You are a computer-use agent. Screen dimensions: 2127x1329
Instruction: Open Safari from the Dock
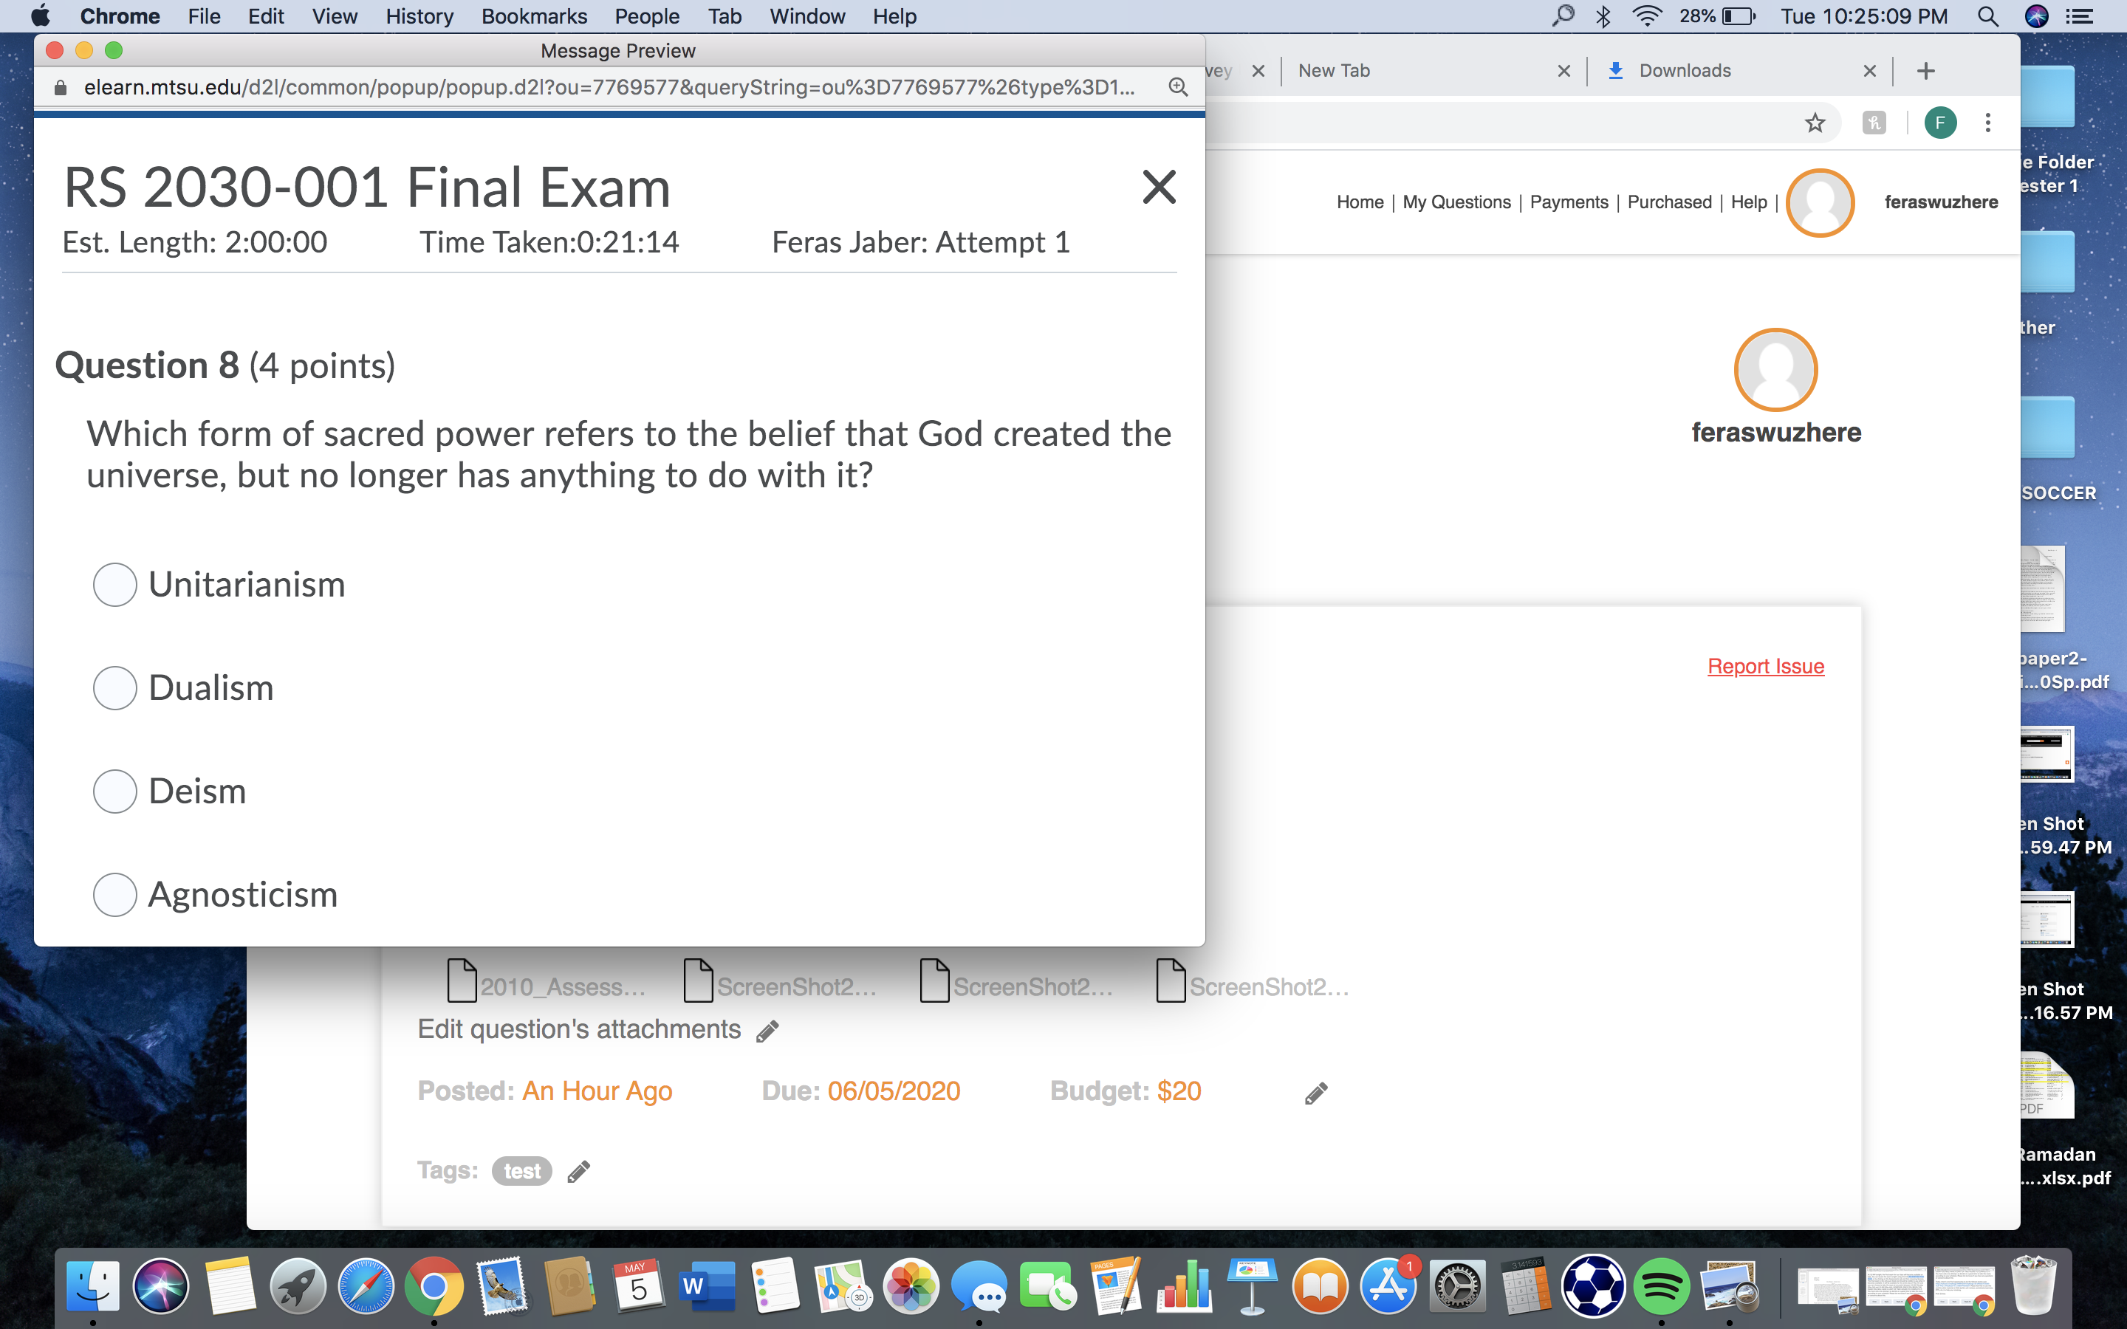click(366, 1287)
